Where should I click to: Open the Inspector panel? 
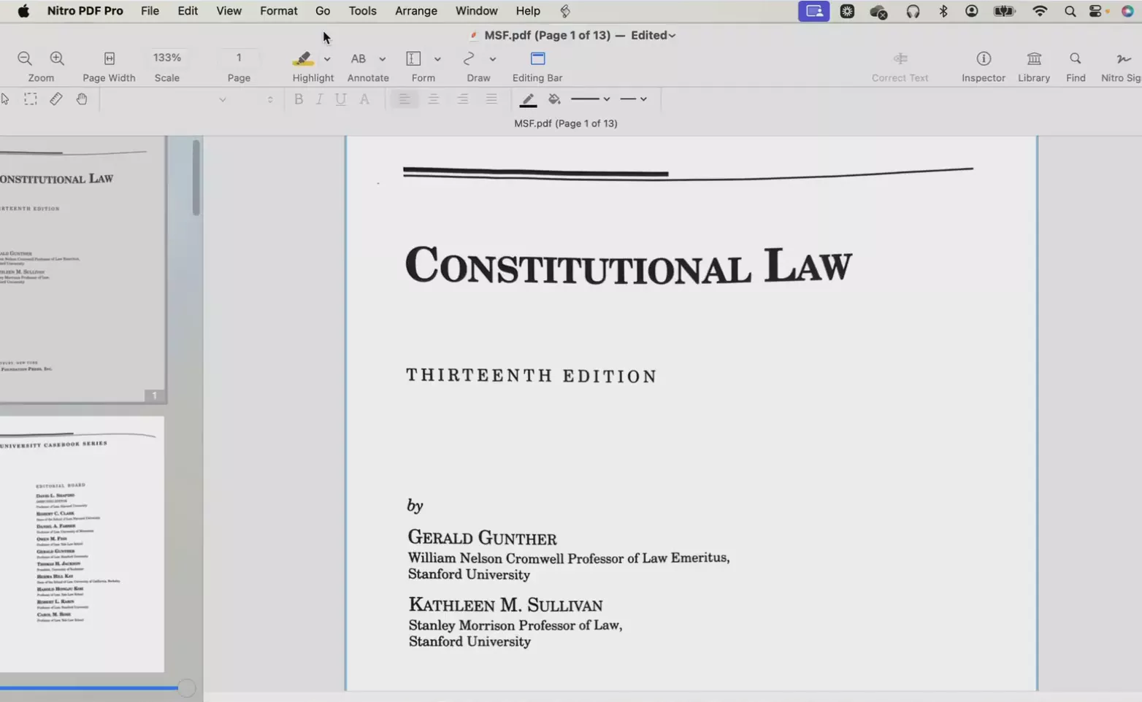[x=984, y=58]
